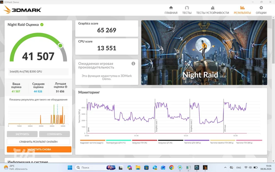Click the CPU score value 13 551
This screenshot has width=275, height=172.
[x=107, y=48]
